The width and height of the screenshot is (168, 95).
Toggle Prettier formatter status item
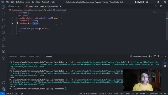(154, 94)
